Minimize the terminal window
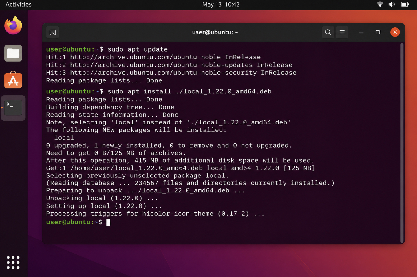Viewport: 417px width, 277px height. click(361, 32)
